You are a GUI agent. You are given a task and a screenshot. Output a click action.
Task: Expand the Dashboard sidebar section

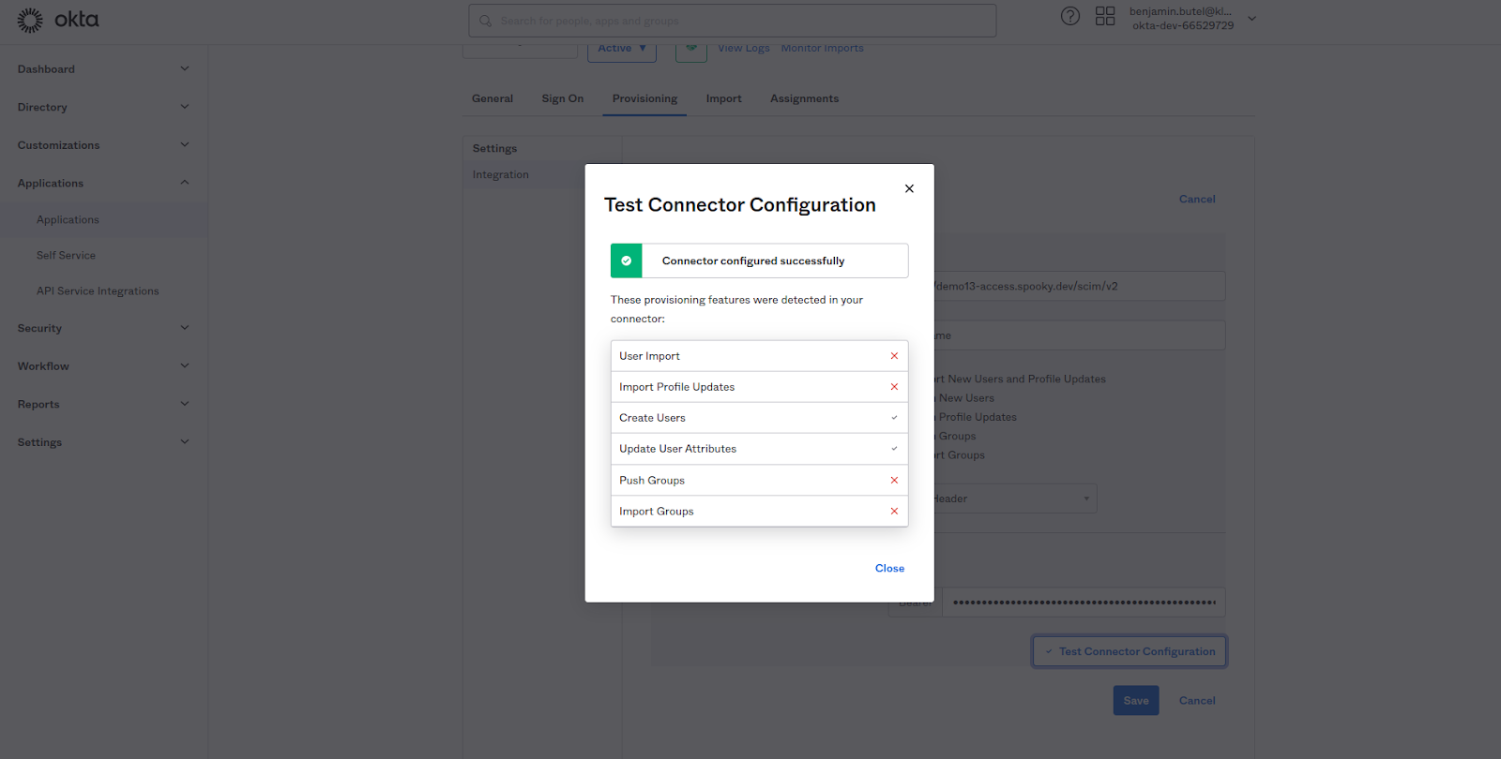point(185,68)
